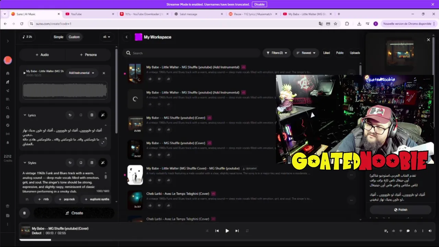The image size is (439, 247).
Task: Switch to the YouTube browser tab
Action: click(89, 14)
